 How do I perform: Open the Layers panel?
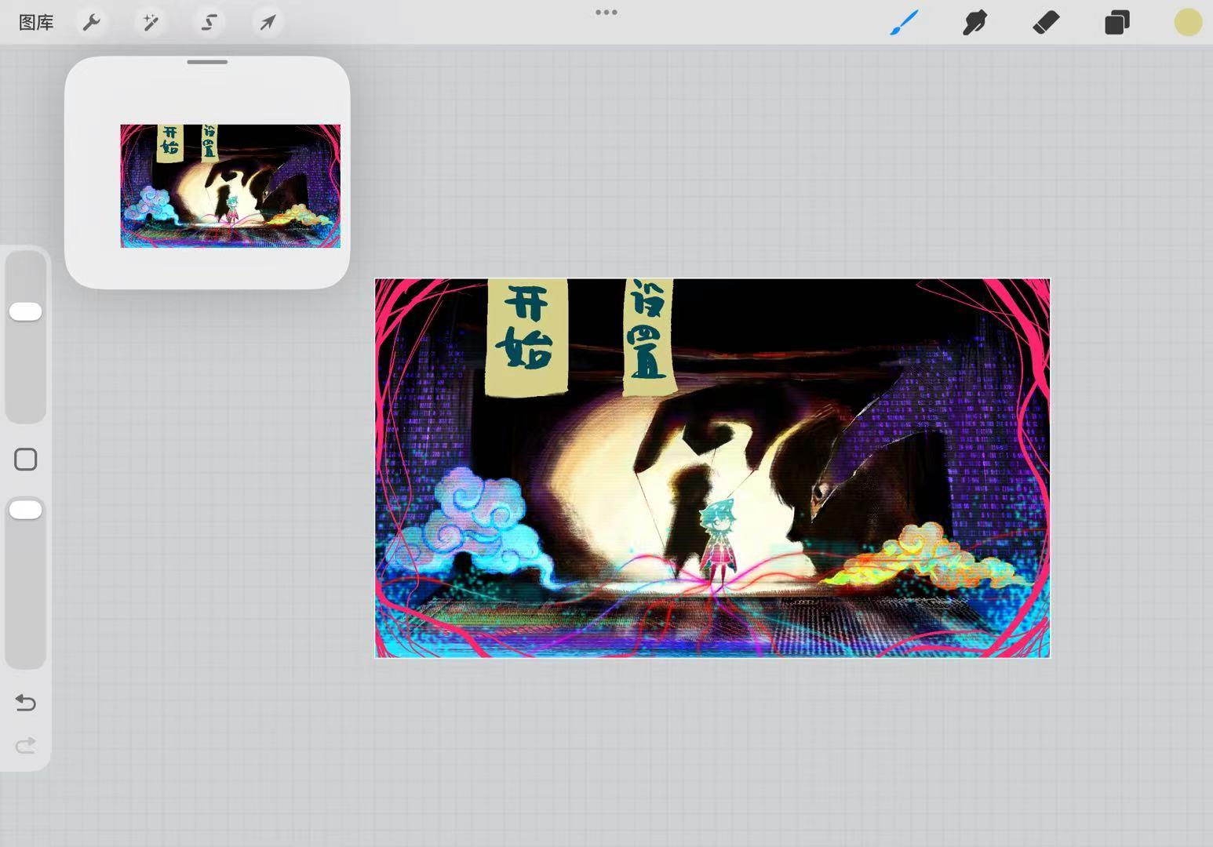(x=1116, y=23)
